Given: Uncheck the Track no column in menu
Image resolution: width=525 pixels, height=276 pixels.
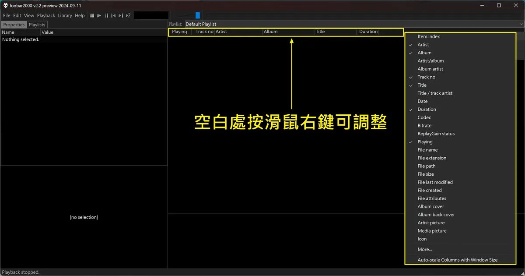Looking at the screenshot, I should point(460,77).
